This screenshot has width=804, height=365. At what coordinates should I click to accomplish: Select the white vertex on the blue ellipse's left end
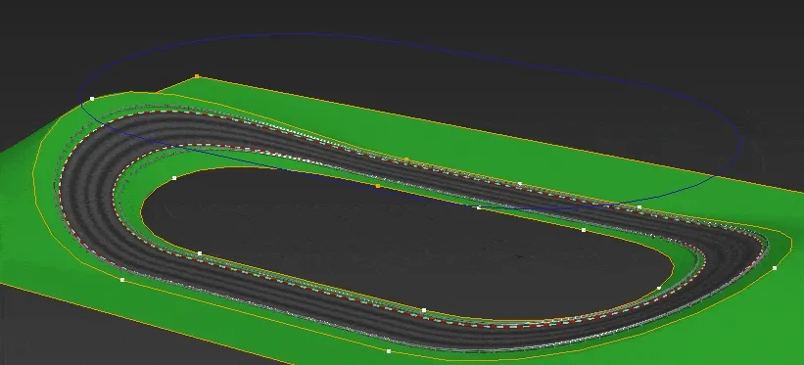pyautogui.click(x=92, y=99)
